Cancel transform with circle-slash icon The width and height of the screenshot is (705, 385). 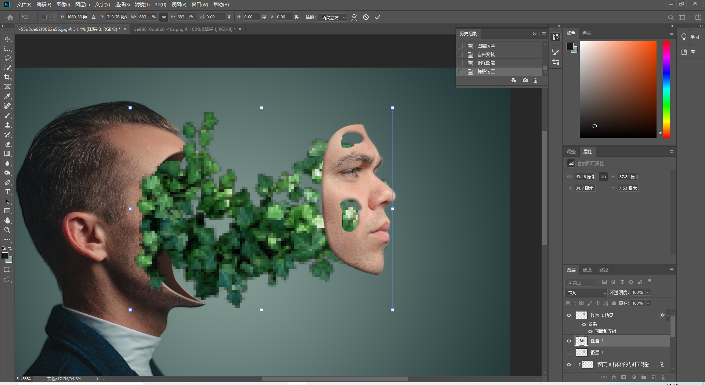[x=366, y=17]
